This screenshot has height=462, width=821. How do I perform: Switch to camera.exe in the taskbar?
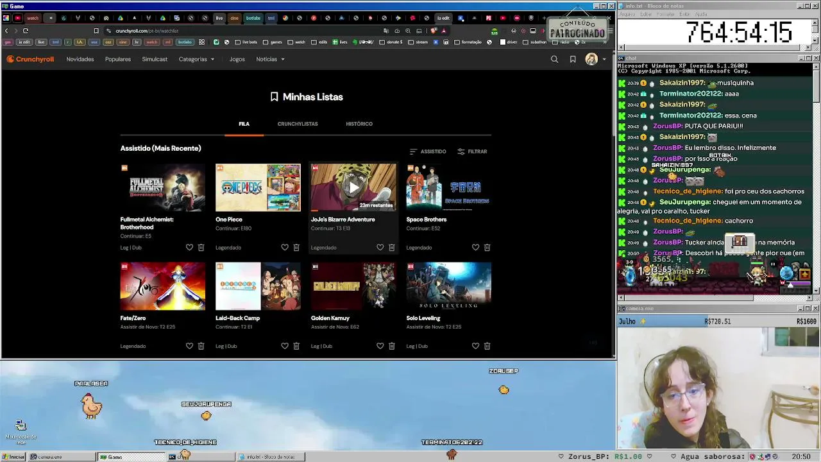(x=63, y=457)
